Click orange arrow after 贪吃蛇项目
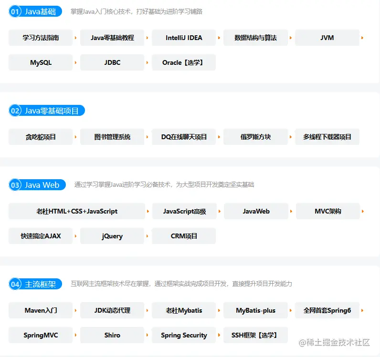 pos(75,137)
